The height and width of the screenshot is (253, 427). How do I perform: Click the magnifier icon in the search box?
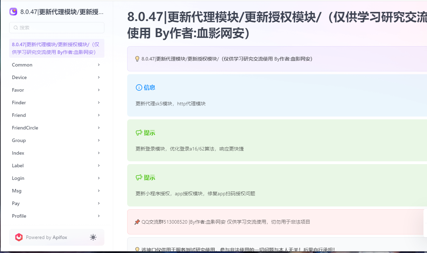[16, 27]
